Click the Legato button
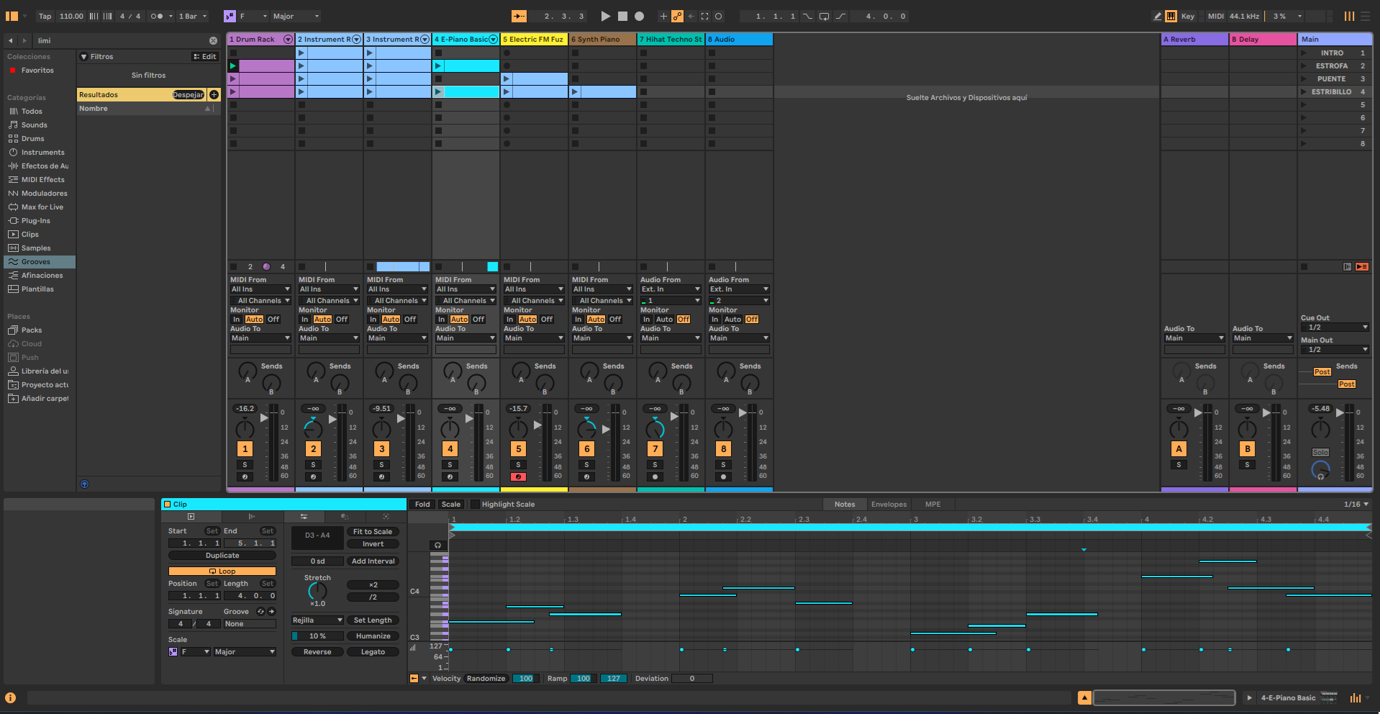Screen dimensions: 1380x714 (373, 652)
